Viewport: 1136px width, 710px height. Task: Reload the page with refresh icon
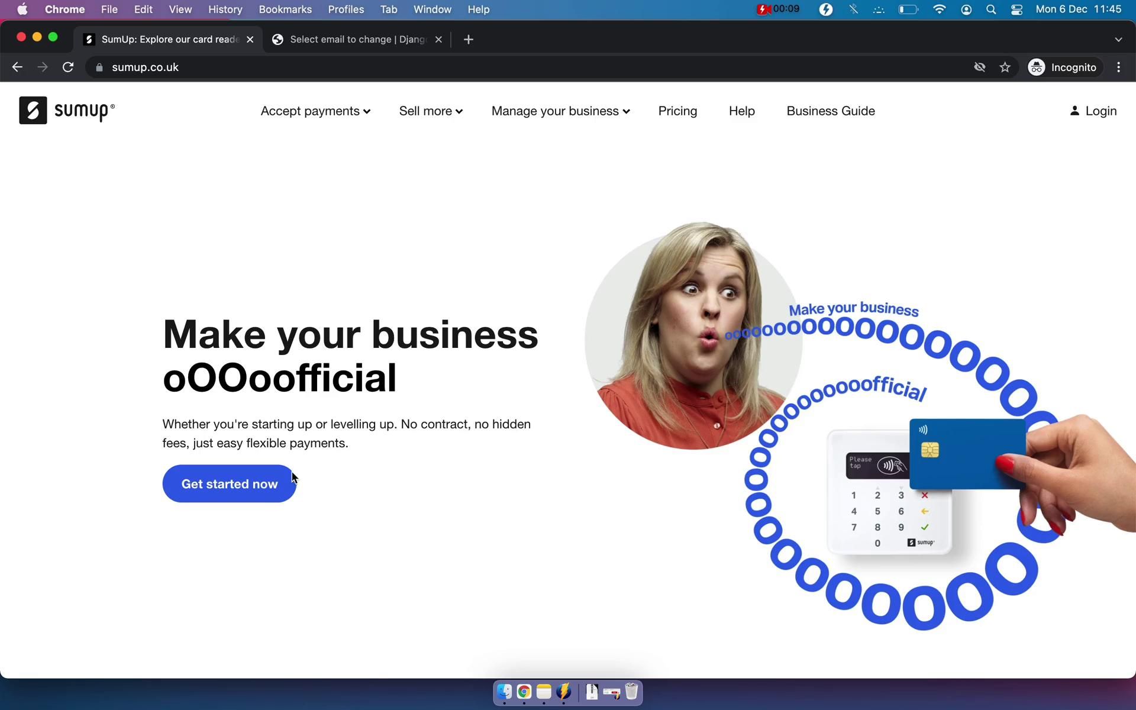tap(68, 67)
